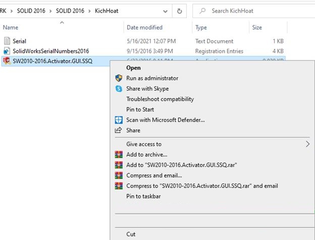Click the Share arrow icon in the context menu
This screenshot has width=315, height=240.
pos(118,130)
